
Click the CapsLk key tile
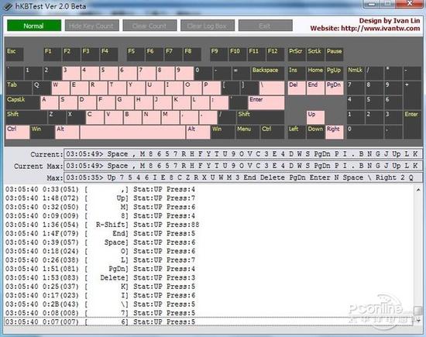point(22,102)
